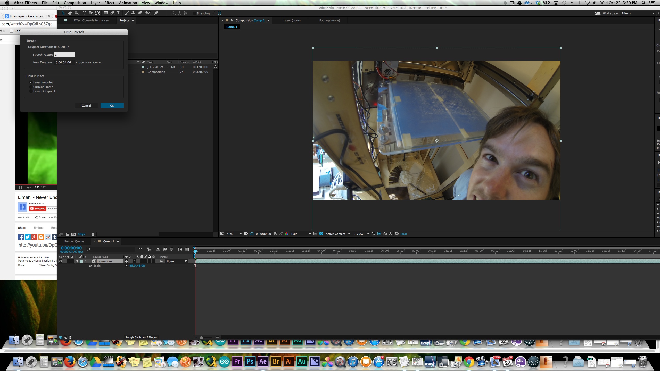Toggle the Snapping checkbox

(194, 13)
